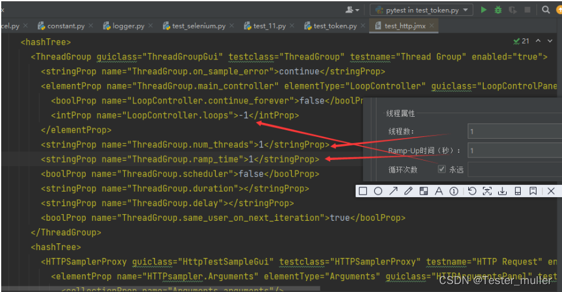Screen dimensions: 562x292
Task: Click the ThreadGroup guiclass opening tag line
Action: [290, 57]
